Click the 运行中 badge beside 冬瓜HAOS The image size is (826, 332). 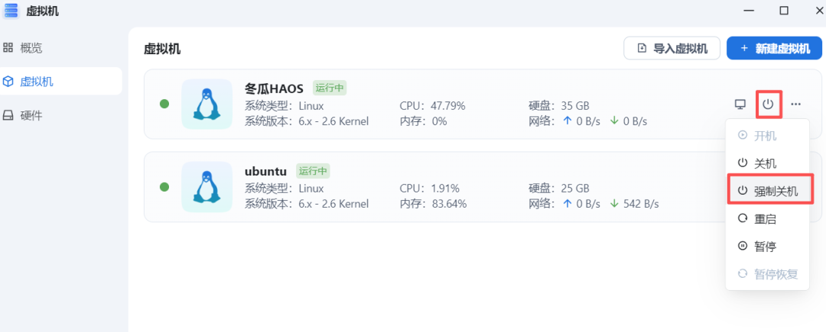tap(330, 88)
